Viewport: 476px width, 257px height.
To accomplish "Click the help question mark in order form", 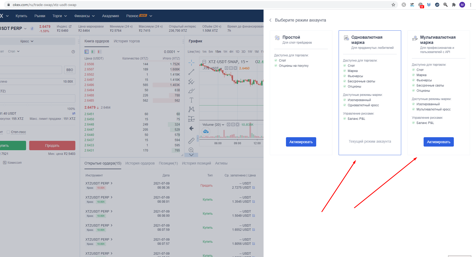I will pyautogui.click(x=73, y=52).
